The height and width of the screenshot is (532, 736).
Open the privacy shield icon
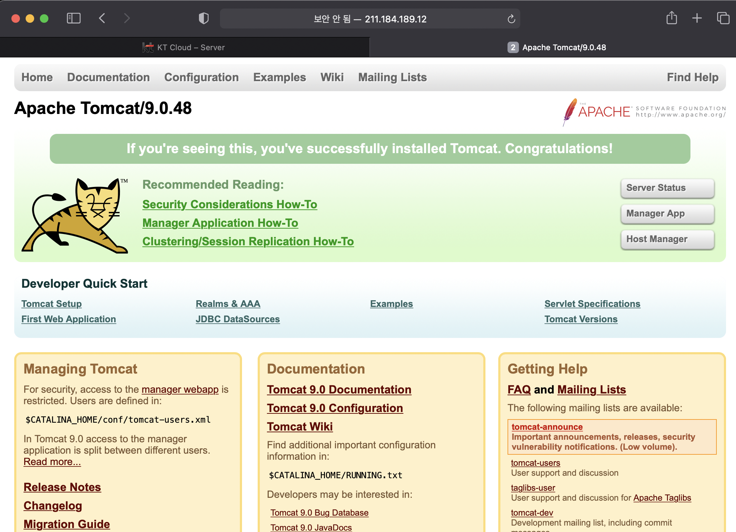coord(204,19)
